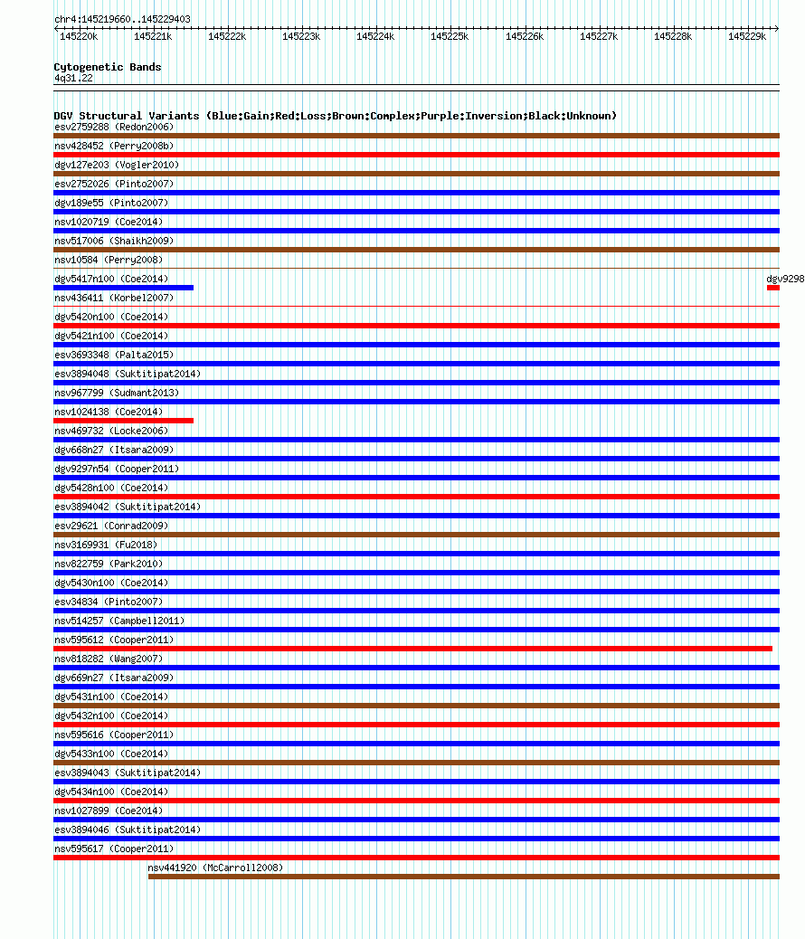The image size is (805, 939).
Task: Click nsv595612 (Cooper2011) label
Action: [114, 640]
